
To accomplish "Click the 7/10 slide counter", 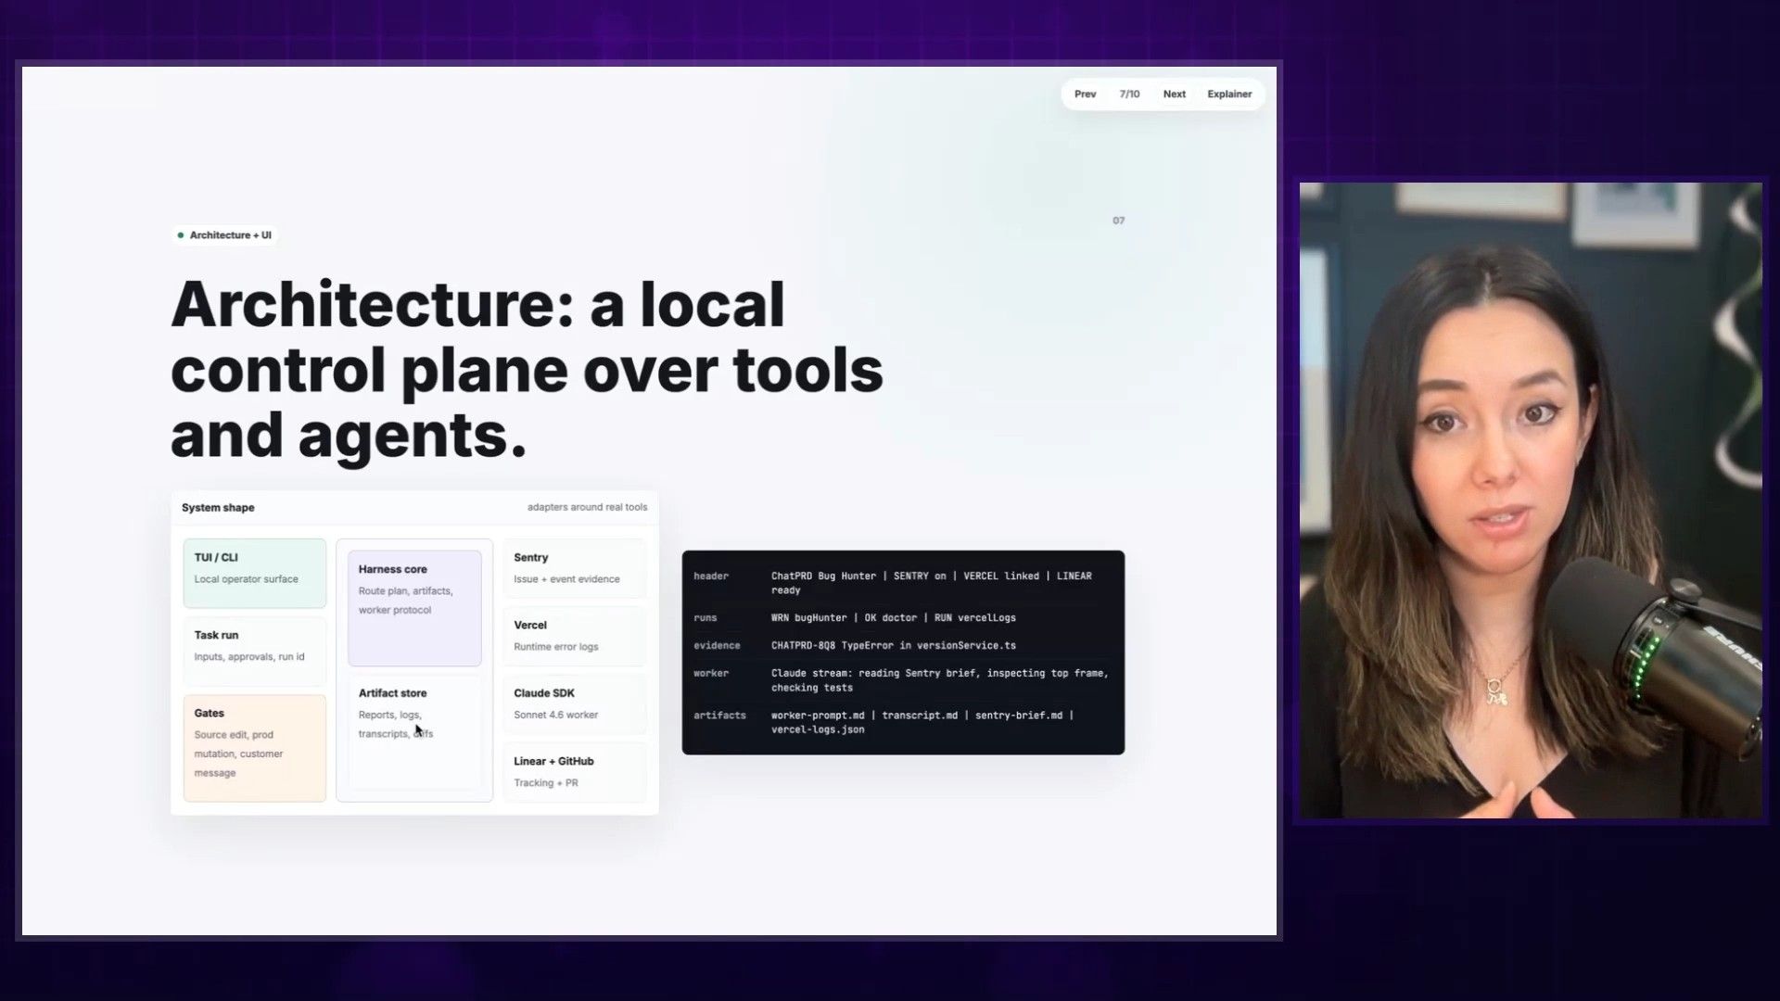I will (1129, 94).
